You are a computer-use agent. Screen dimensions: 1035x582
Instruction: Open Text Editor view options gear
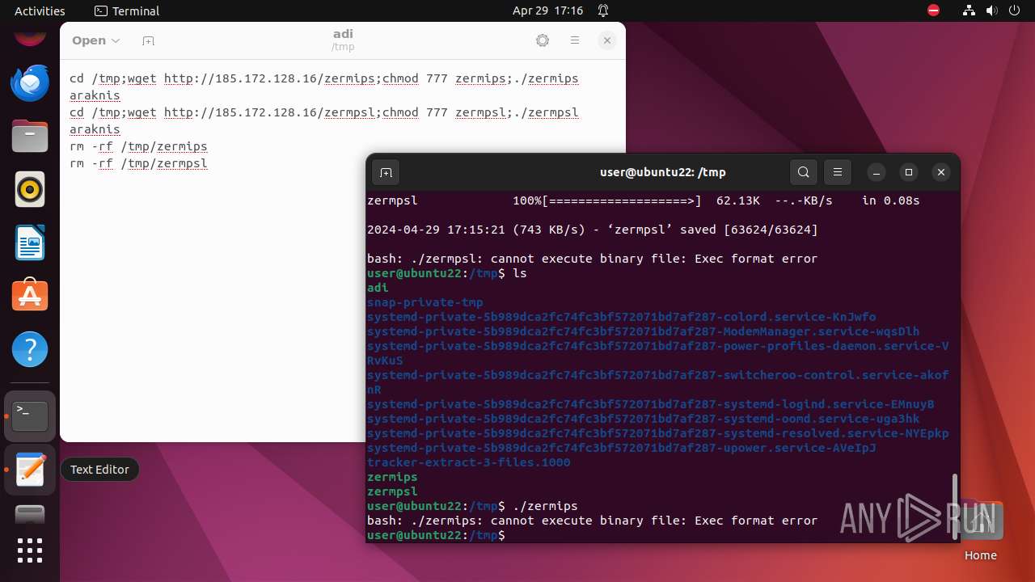pyautogui.click(x=543, y=40)
